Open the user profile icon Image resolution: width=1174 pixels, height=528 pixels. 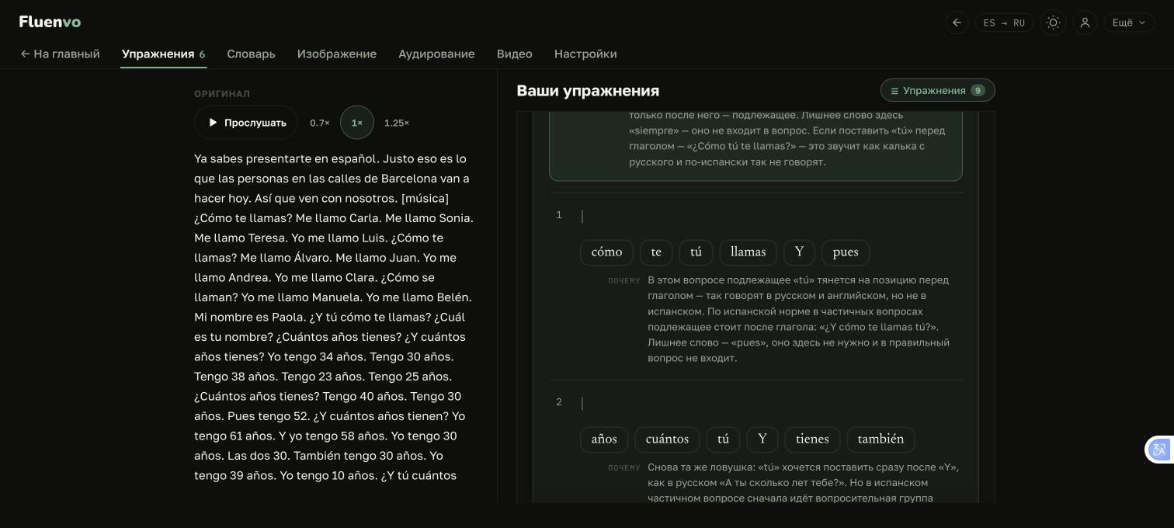point(1085,23)
